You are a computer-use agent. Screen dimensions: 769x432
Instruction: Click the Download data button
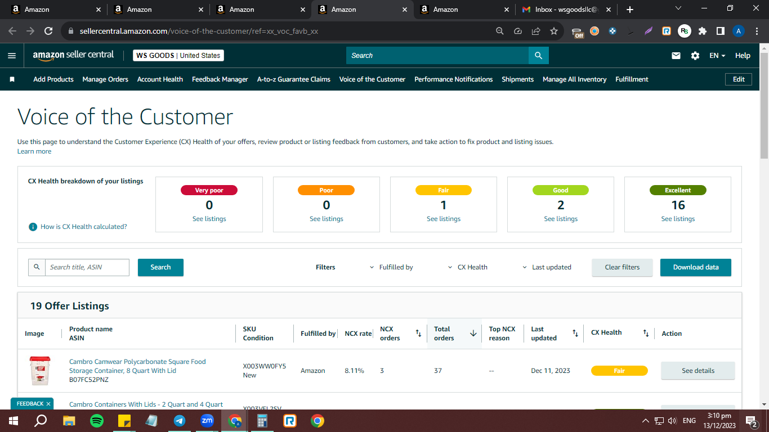point(696,267)
